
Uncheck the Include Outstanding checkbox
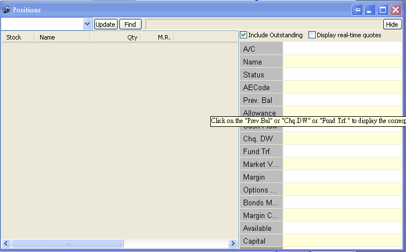click(244, 35)
